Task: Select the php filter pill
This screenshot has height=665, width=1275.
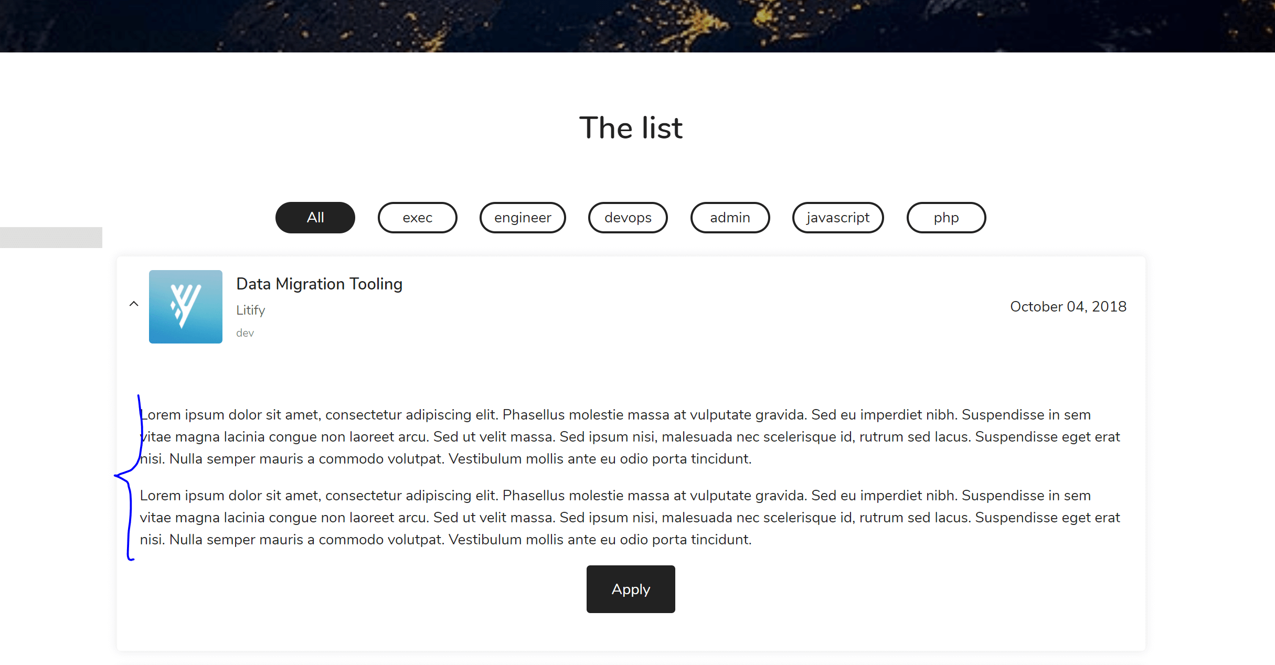Action: 947,218
